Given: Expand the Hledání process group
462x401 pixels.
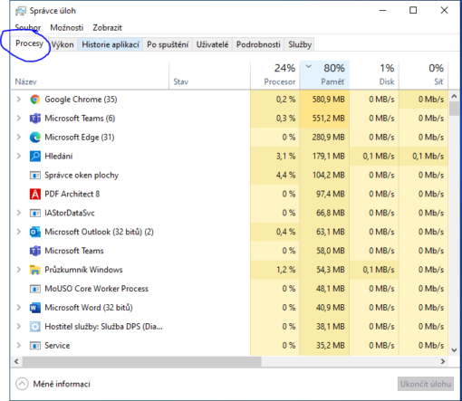Looking at the screenshot, I should pyautogui.click(x=19, y=157).
